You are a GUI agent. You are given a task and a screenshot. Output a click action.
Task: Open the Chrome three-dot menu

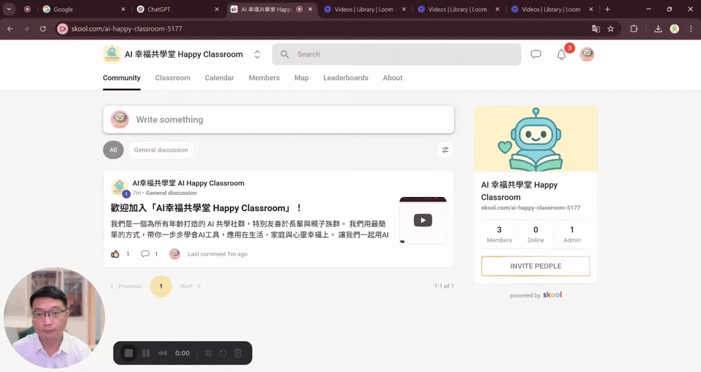click(691, 29)
